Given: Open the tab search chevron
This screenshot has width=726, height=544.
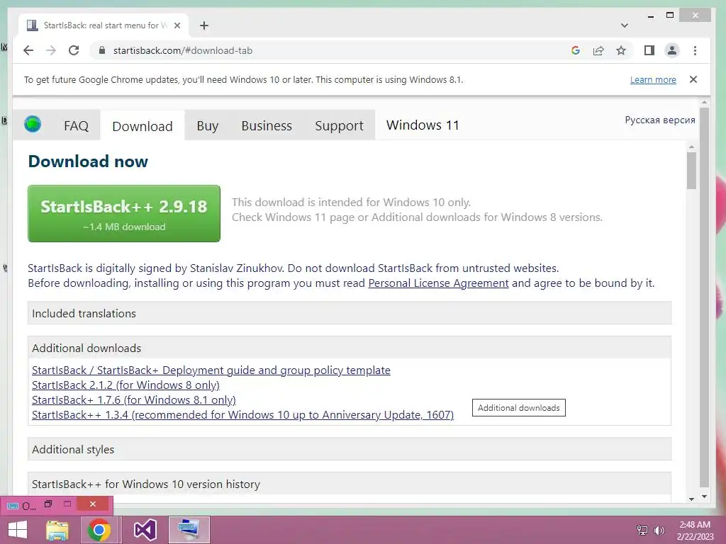Looking at the screenshot, I should pyautogui.click(x=624, y=25).
